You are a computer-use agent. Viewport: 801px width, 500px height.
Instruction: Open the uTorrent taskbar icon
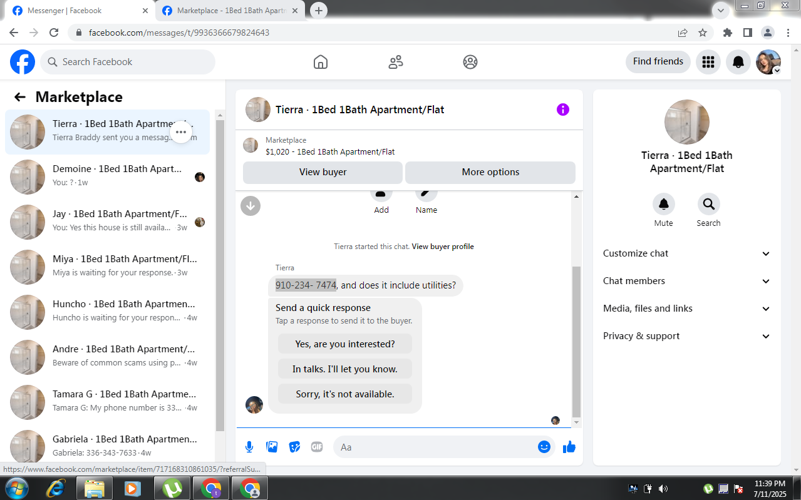[172, 488]
